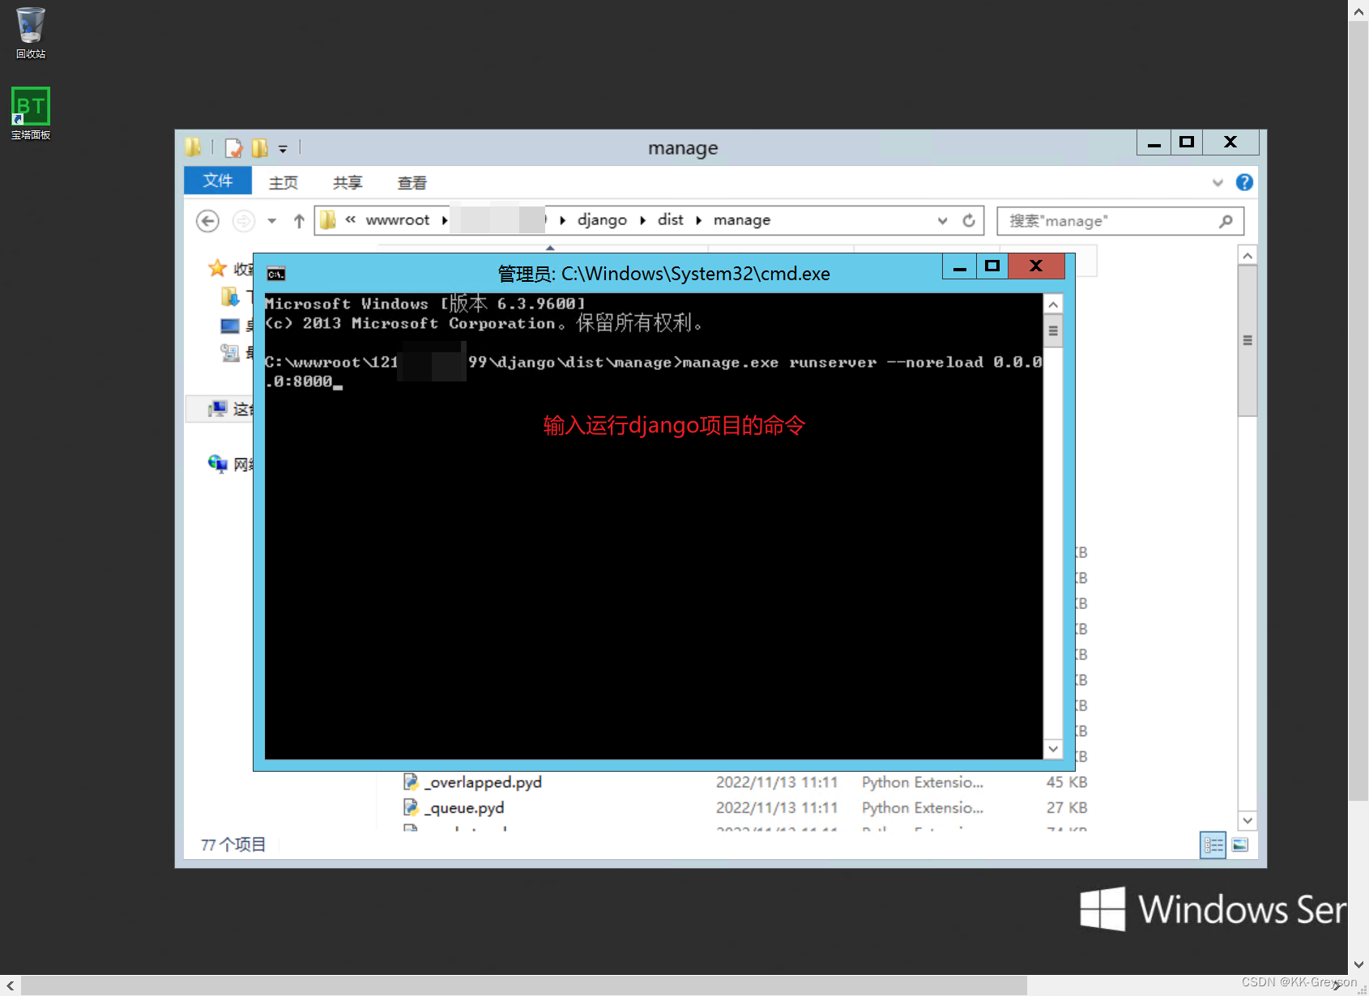This screenshot has height=996, width=1369.
Task: Click the 27 KB size cell
Action: pyautogui.click(x=1066, y=808)
